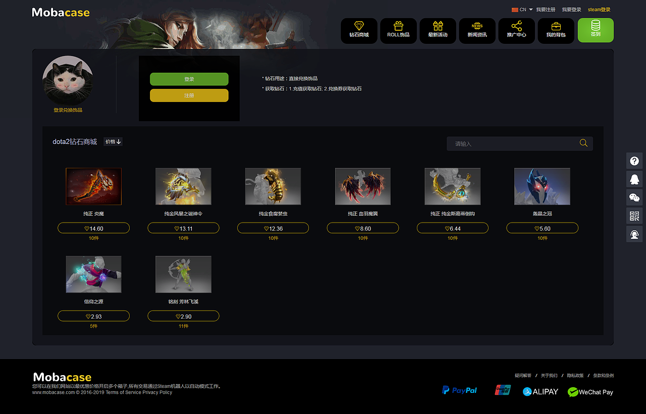Open 我的背包 inventory
This screenshot has height=414, width=646.
pos(556,31)
